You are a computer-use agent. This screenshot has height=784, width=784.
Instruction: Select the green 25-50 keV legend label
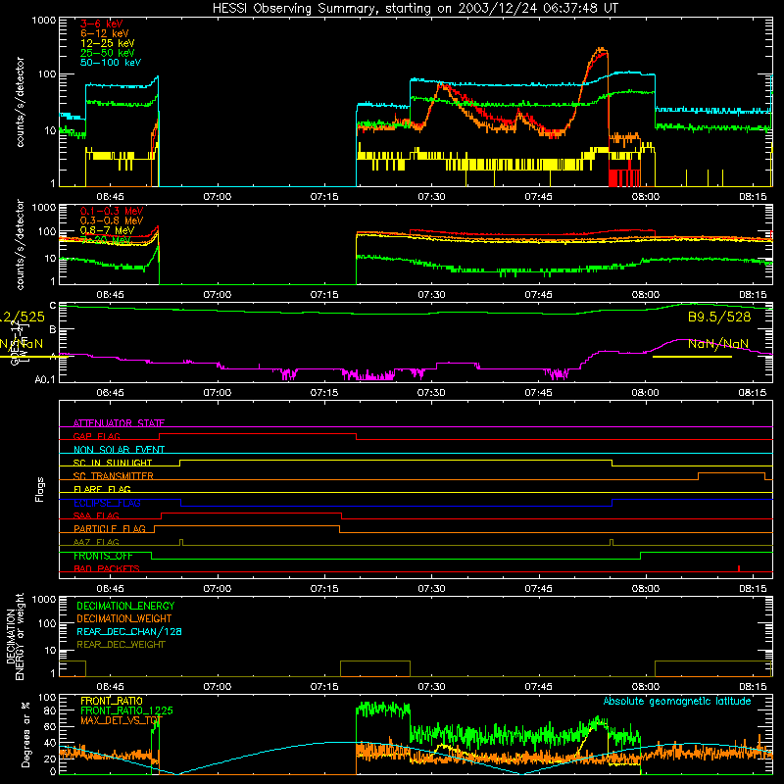pos(108,53)
